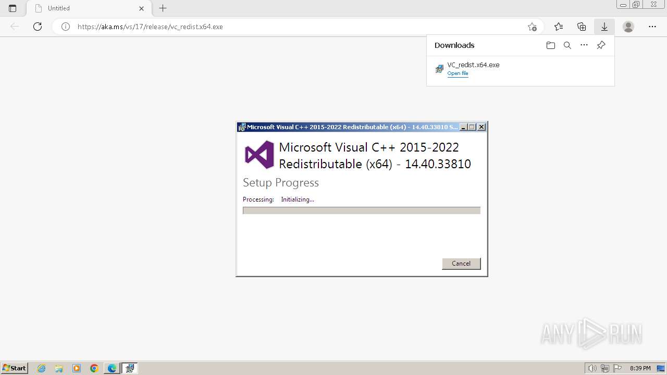View site information icon in address bar
Screen dimensions: 667x375
(x=66, y=27)
